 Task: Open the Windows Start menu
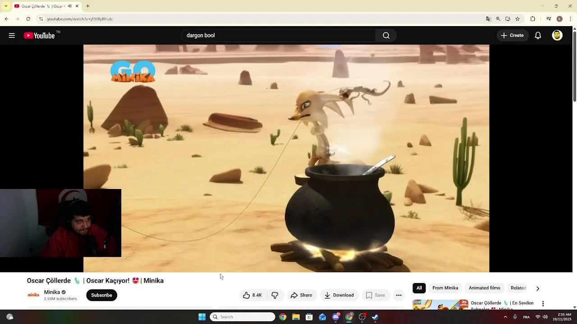click(x=202, y=317)
